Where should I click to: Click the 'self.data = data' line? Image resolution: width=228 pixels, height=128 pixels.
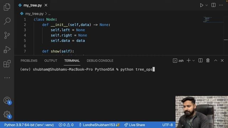[x=68, y=41]
